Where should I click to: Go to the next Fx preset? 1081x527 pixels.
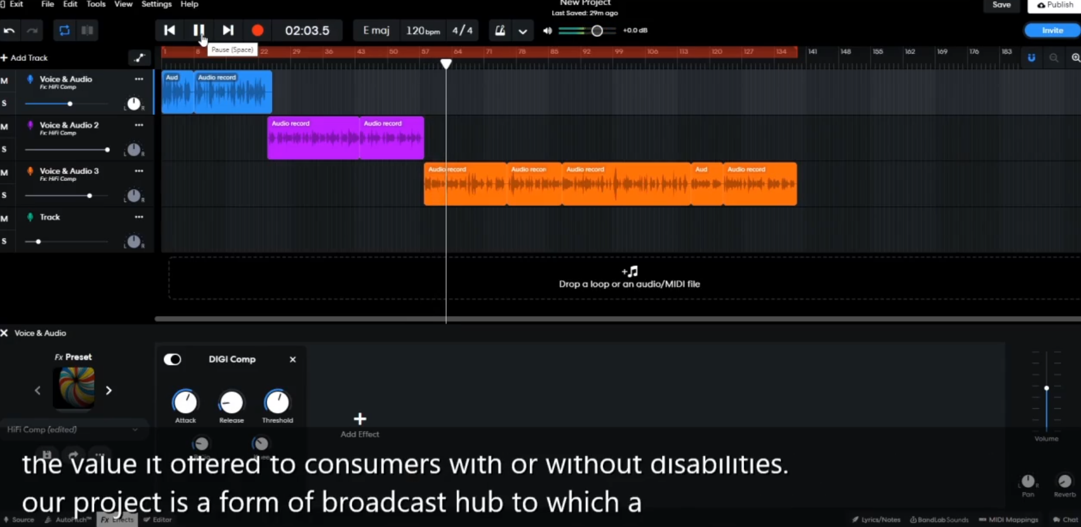(109, 390)
